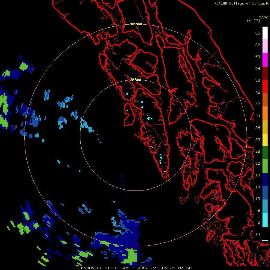Click the 6 legend value
The width and height of the screenshot is (270, 270).
point(259,211)
